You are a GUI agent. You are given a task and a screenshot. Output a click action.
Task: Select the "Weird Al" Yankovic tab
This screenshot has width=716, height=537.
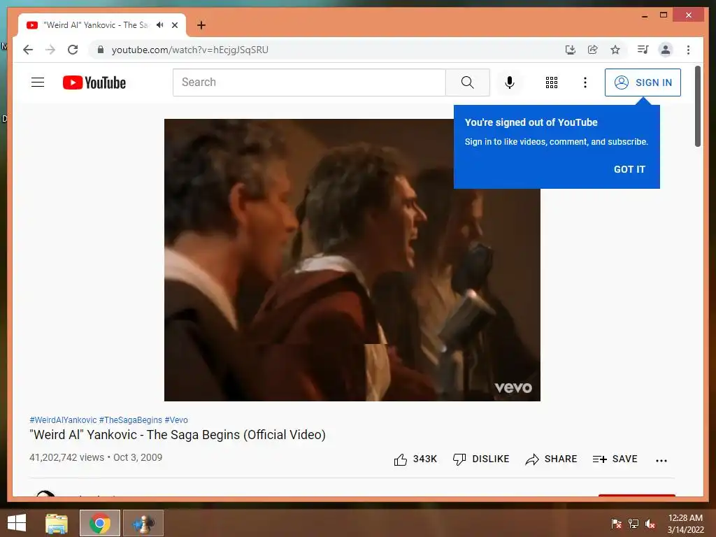(x=102, y=25)
